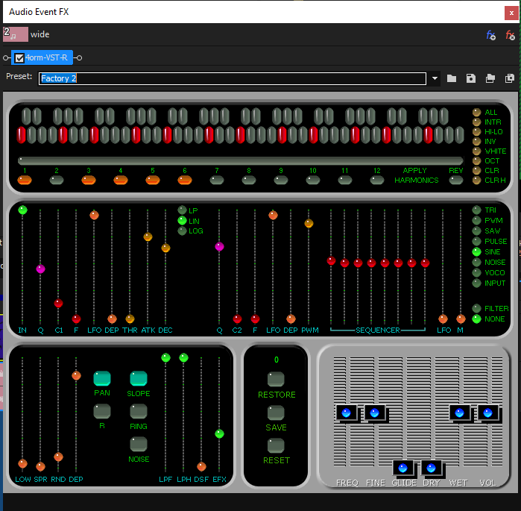Click the FREQ fader knob
Screen dimensions: 521x511
pos(347,413)
